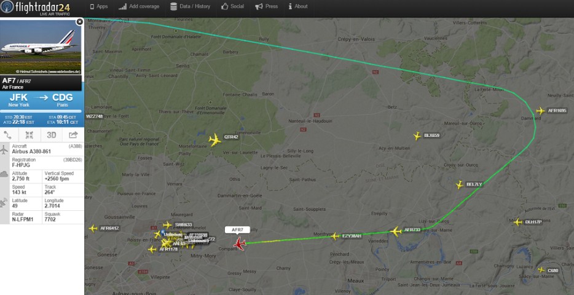Click the share flight arrow icon
Screen dimensions: 574x295
(x=73, y=135)
